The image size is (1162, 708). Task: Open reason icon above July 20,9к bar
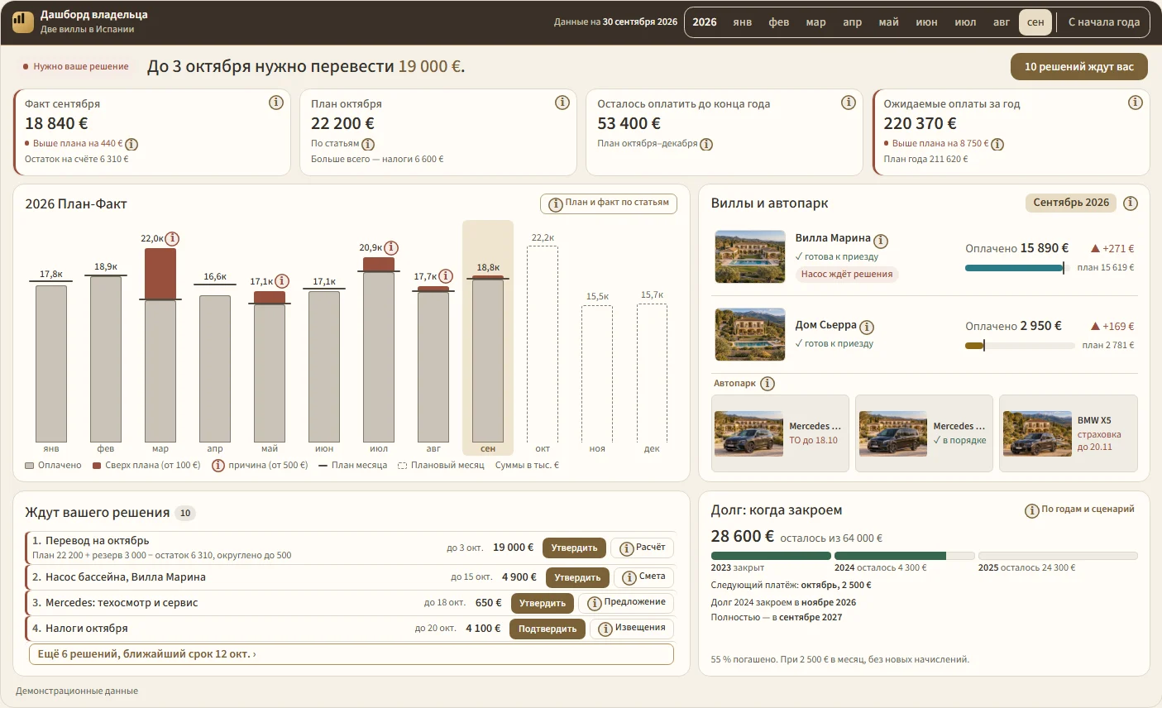point(391,248)
